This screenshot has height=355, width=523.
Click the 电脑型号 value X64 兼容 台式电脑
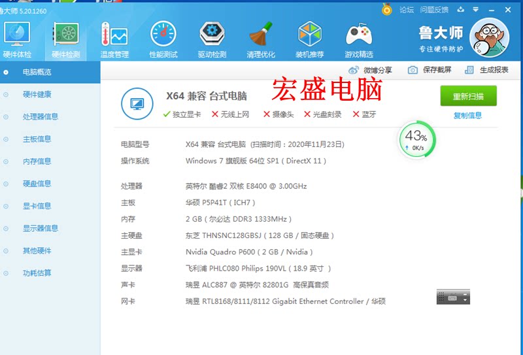265,144
